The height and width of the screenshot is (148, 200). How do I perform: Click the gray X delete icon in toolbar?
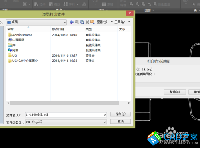(x=87, y=22)
